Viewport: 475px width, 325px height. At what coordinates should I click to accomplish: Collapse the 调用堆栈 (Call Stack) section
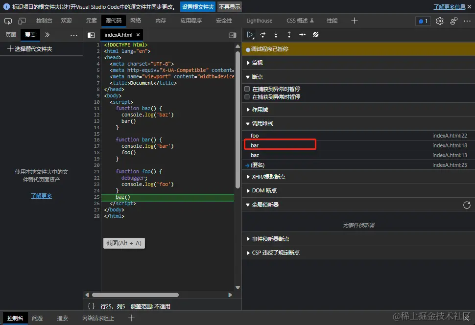point(358,123)
